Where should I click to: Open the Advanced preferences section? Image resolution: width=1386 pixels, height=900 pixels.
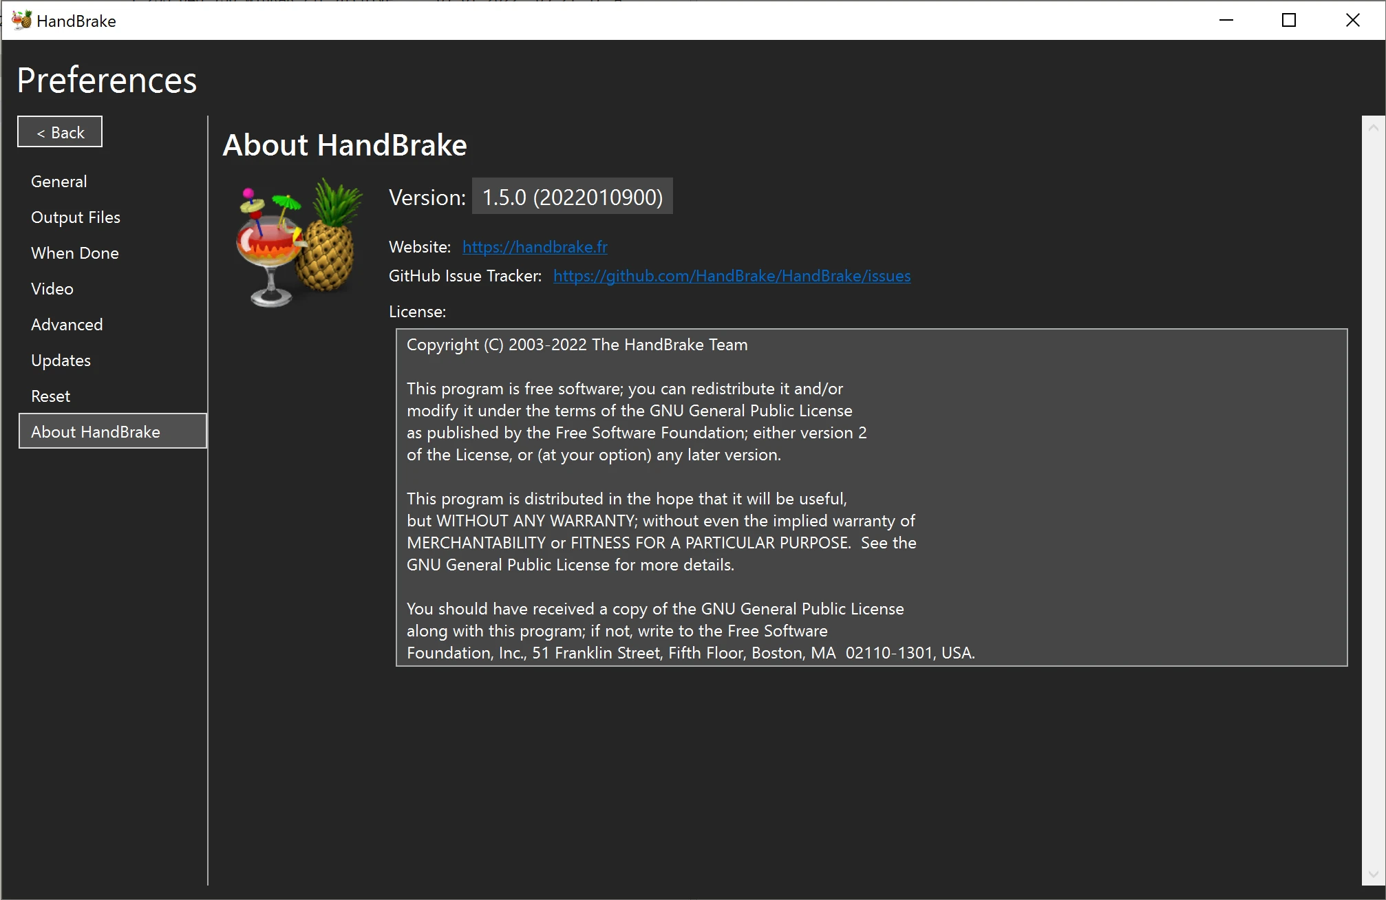tap(67, 325)
